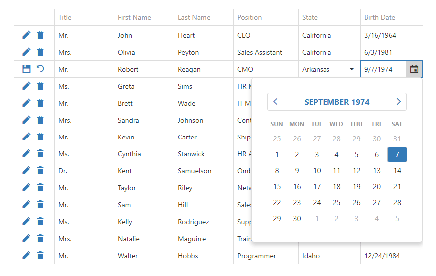Open the calendar icon beside the birth date field
This screenshot has height=276, width=436.
pyautogui.click(x=414, y=69)
